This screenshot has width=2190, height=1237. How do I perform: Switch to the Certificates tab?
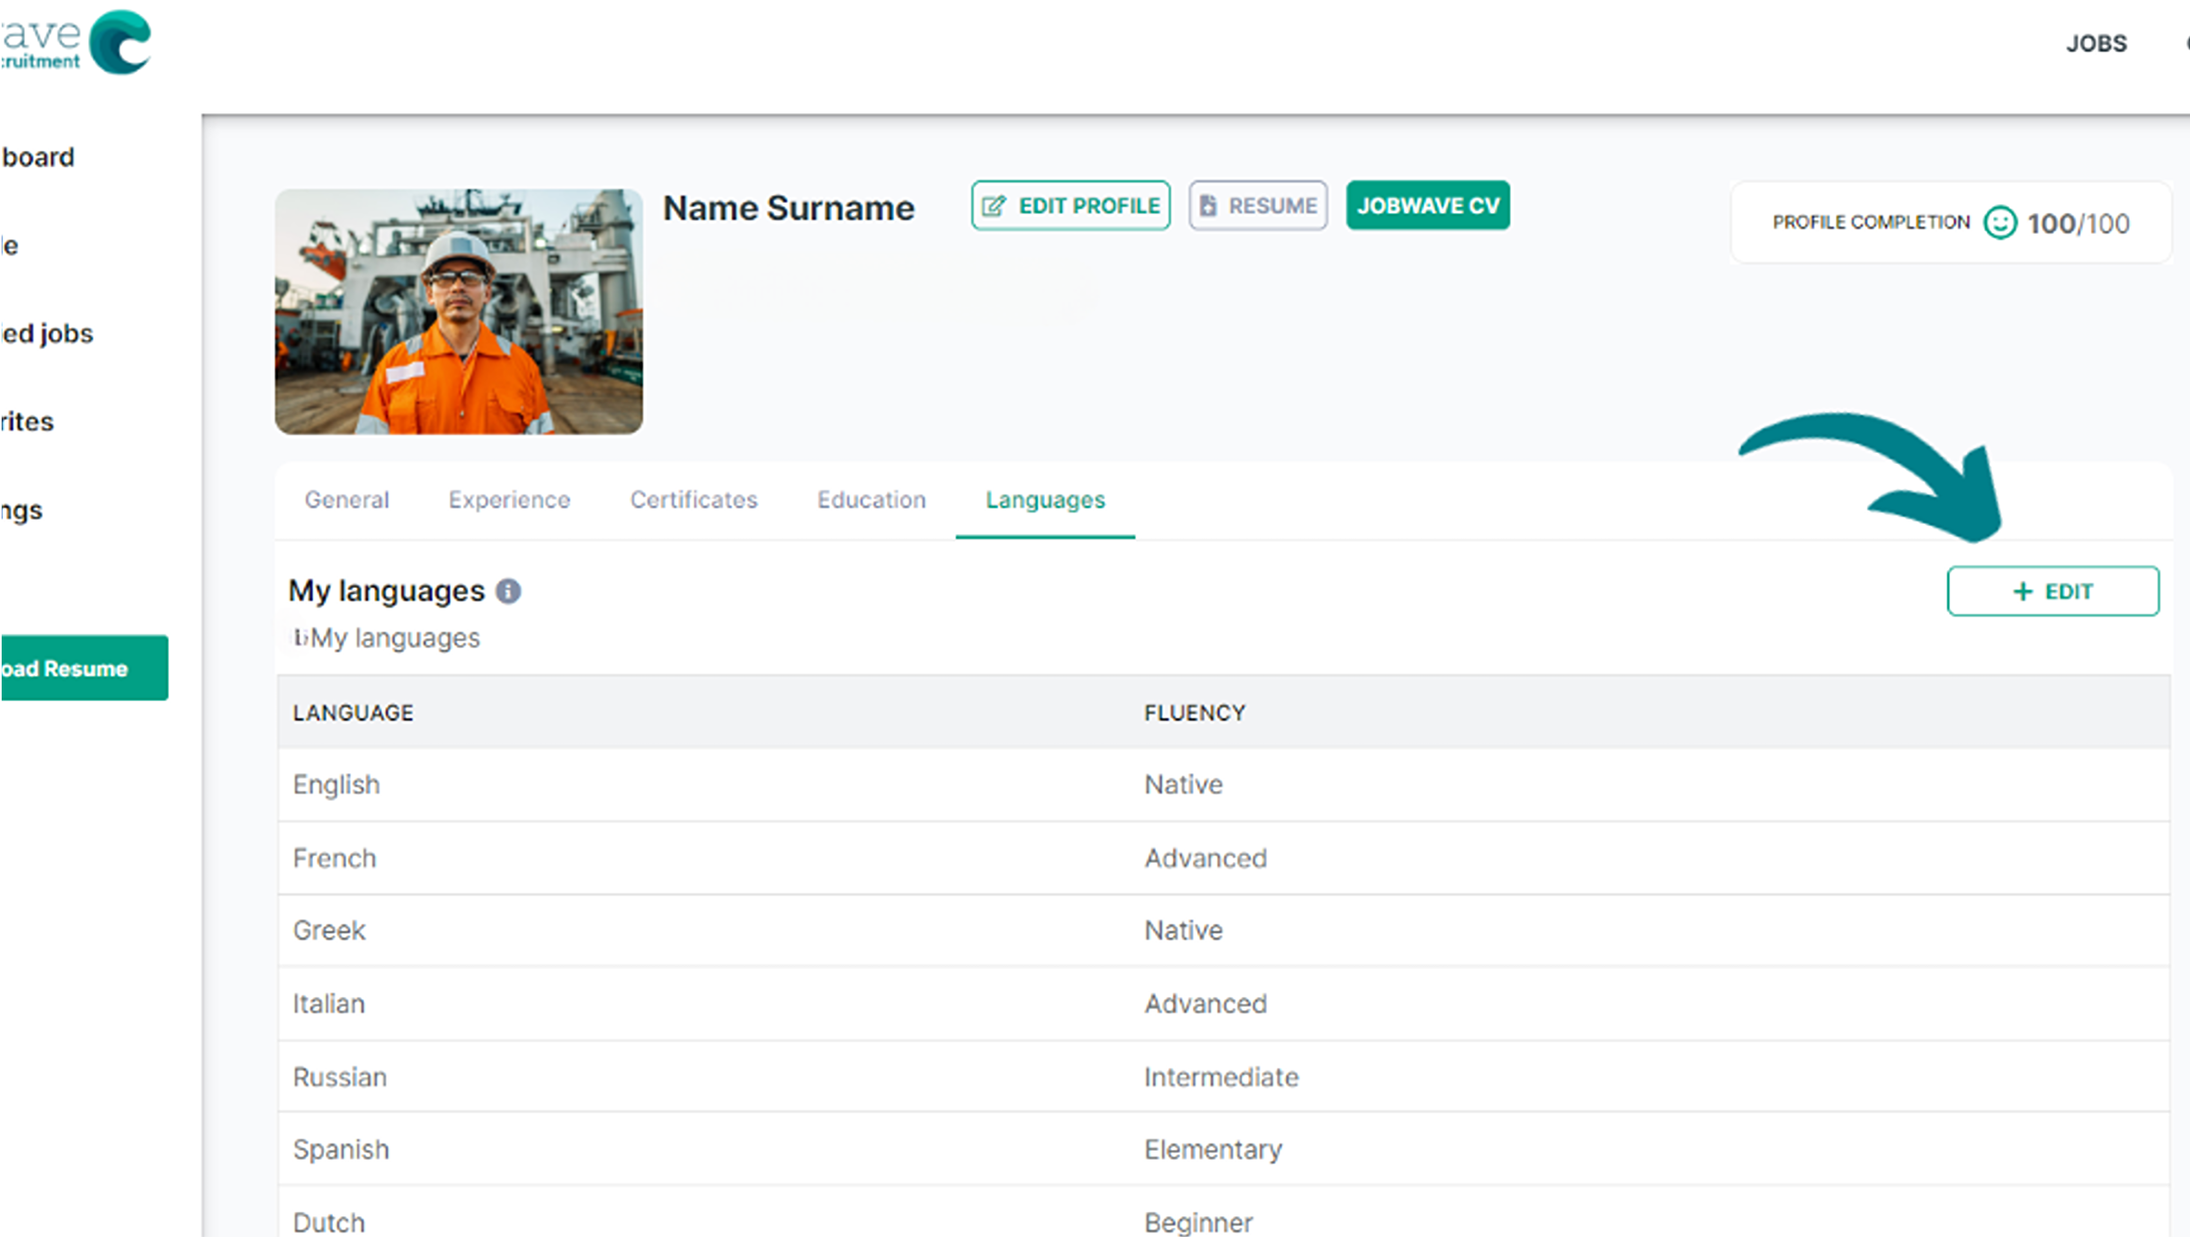[693, 501]
